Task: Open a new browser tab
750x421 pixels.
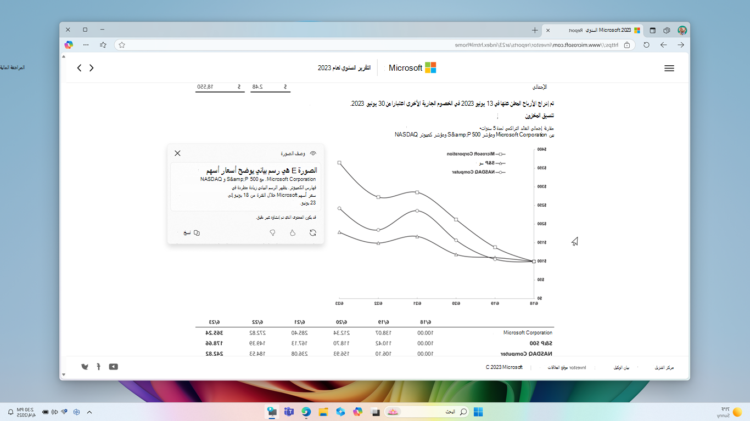Action: pos(535,30)
